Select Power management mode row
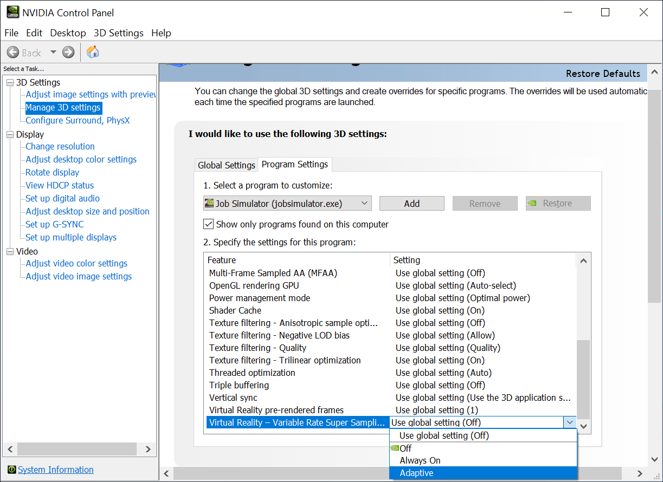The width and height of the screenshot is (663, 482). [390, 298]
